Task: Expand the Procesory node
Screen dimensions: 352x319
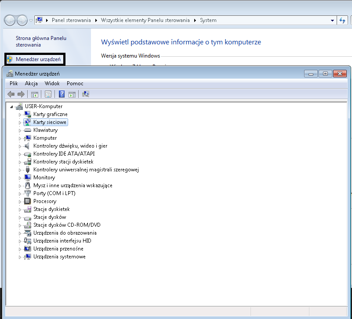Action: click(20, 202)
